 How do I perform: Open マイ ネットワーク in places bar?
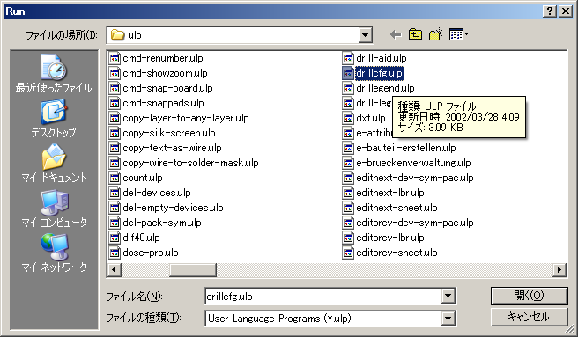point(54,253)
